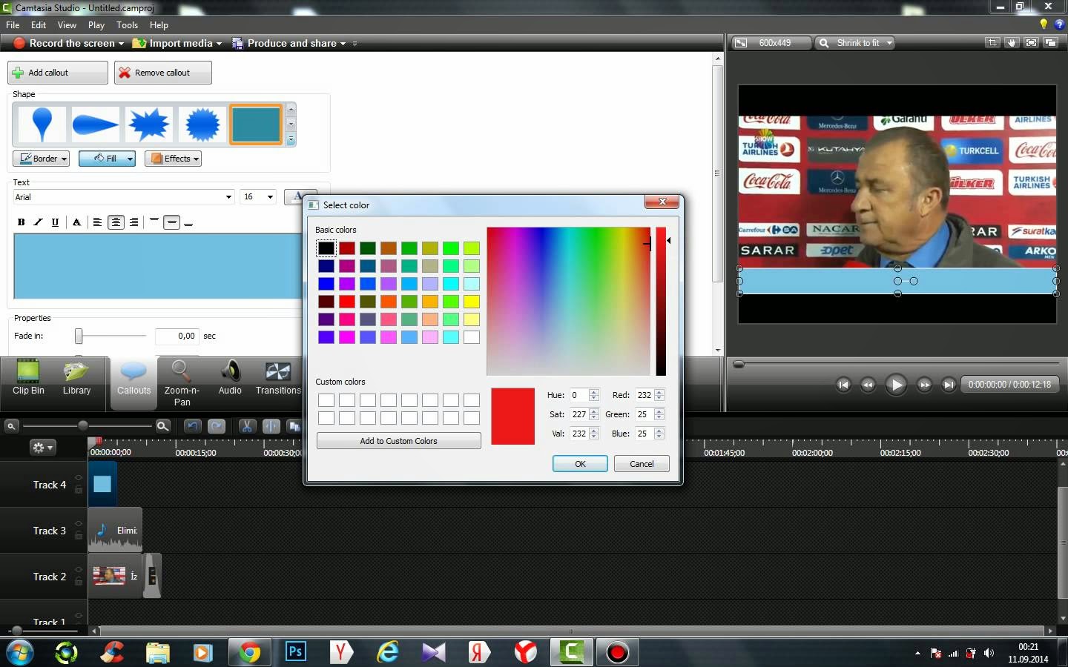Align callout text left
The image size is (1068, 667).
coord(97,222)
